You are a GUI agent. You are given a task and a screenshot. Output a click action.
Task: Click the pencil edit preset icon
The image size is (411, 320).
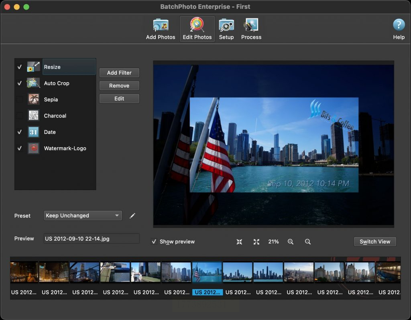click(132, 216)
